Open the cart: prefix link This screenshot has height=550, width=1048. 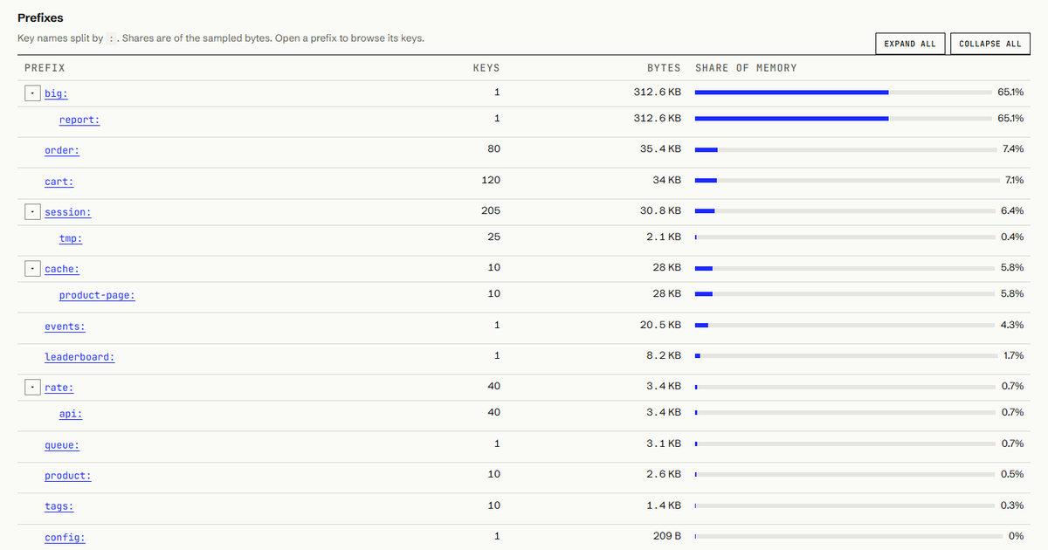[x=59, y=182]
